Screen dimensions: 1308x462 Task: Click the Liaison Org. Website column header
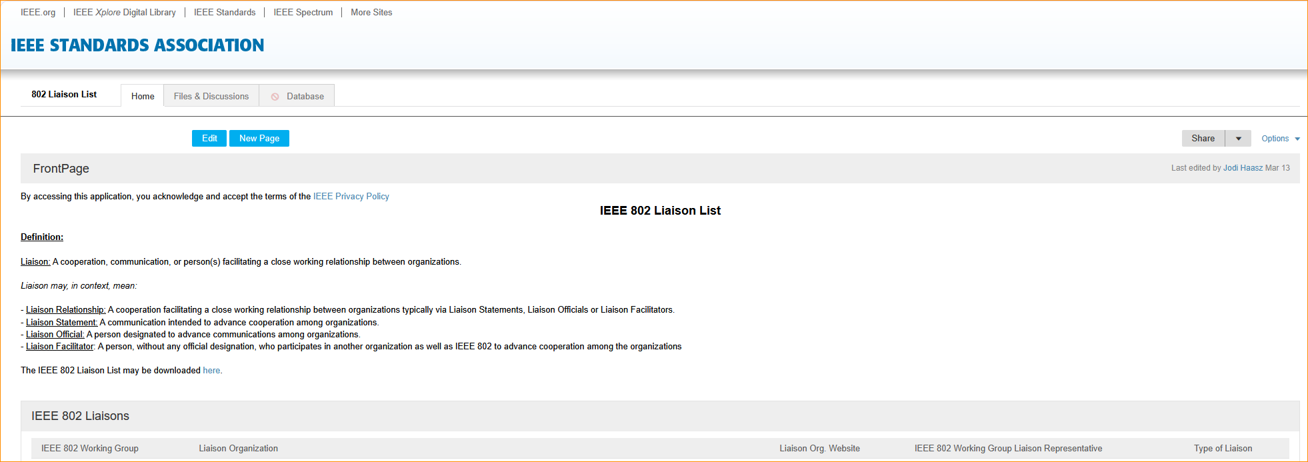tap(820, 449)
